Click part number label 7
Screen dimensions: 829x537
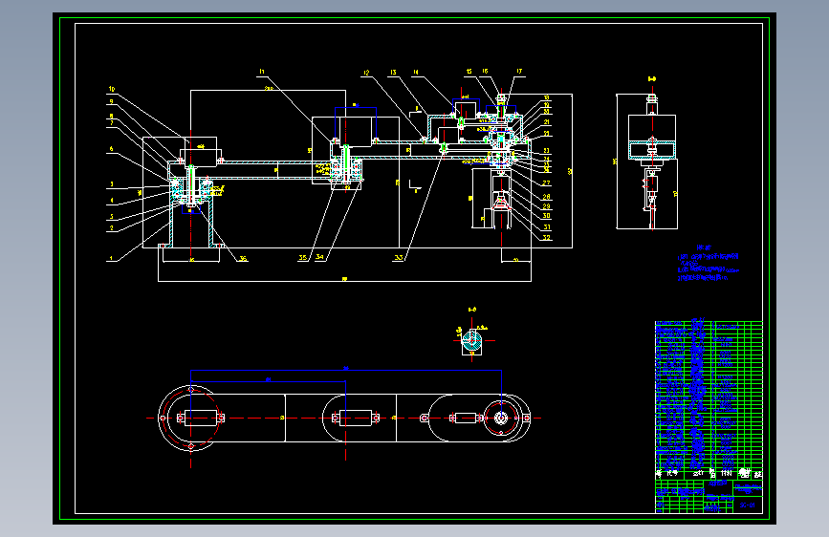[x=112, y=123]
